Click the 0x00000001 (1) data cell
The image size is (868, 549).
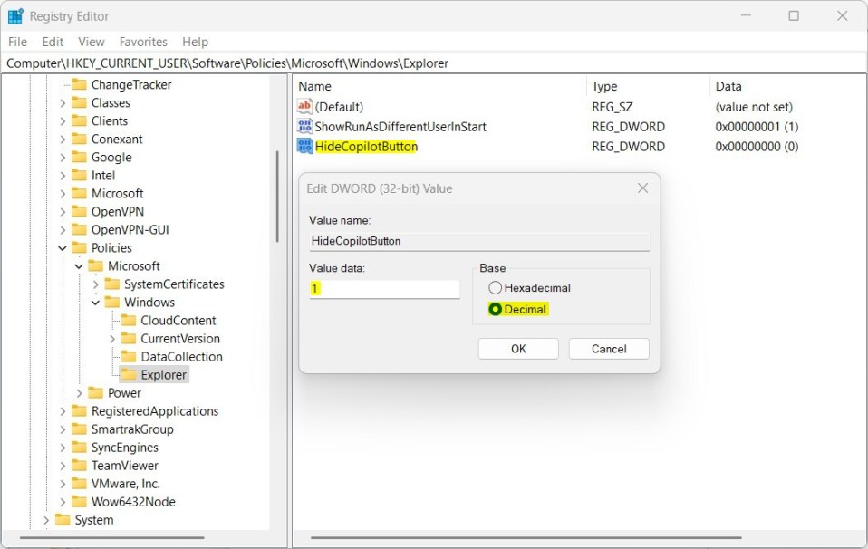click(x=757, y=127)
